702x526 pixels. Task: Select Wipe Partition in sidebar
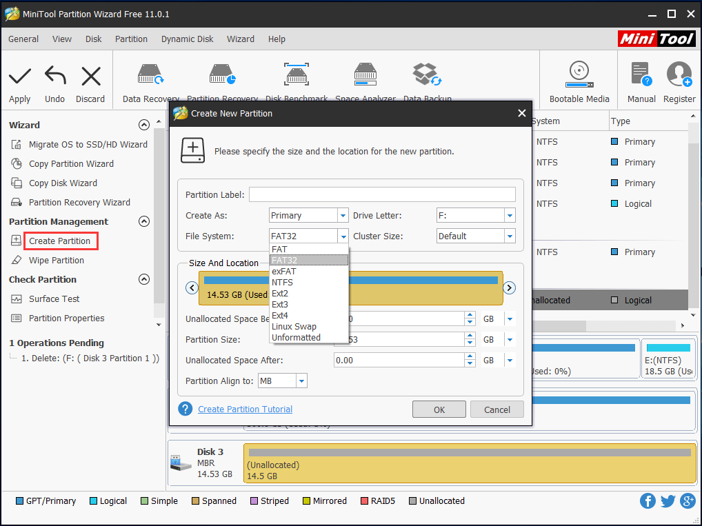(x=57, y=261)
